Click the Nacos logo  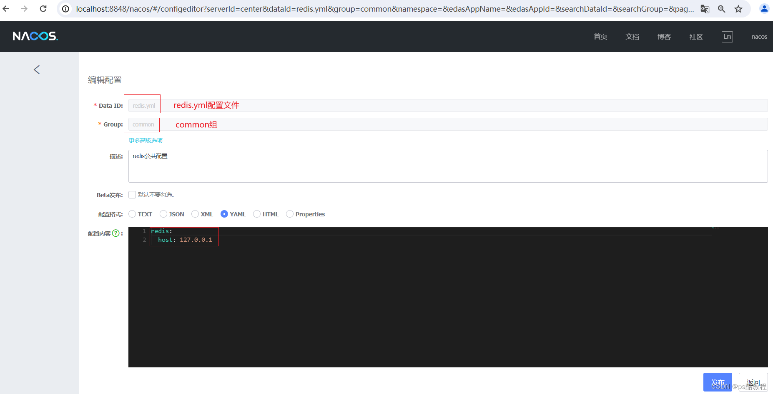point(35,36)
